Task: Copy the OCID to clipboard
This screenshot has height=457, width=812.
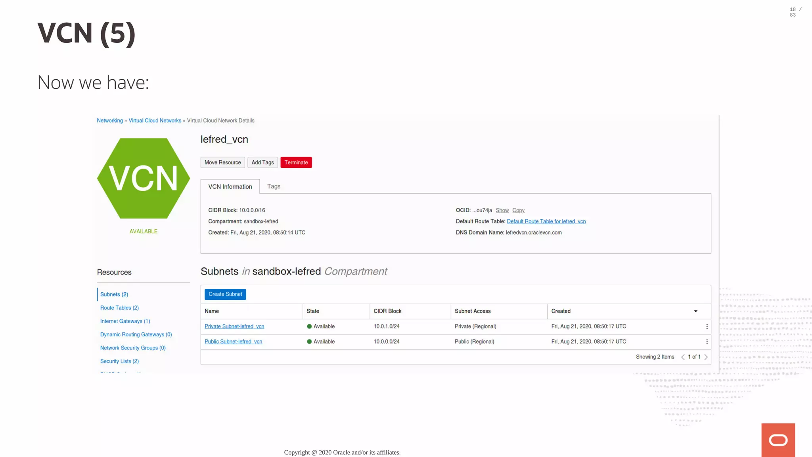Action: click(x=518, y=211)
